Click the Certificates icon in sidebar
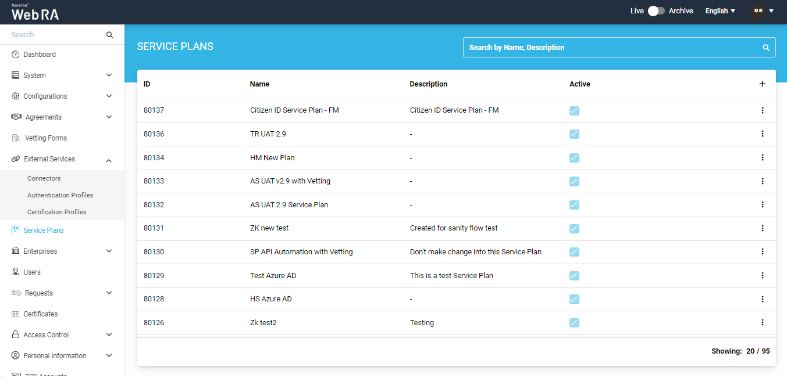The image size is (787, 378). tap(16, 314)
